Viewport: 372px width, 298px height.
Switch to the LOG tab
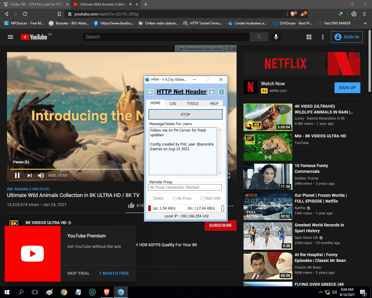[x=173, y=103]
